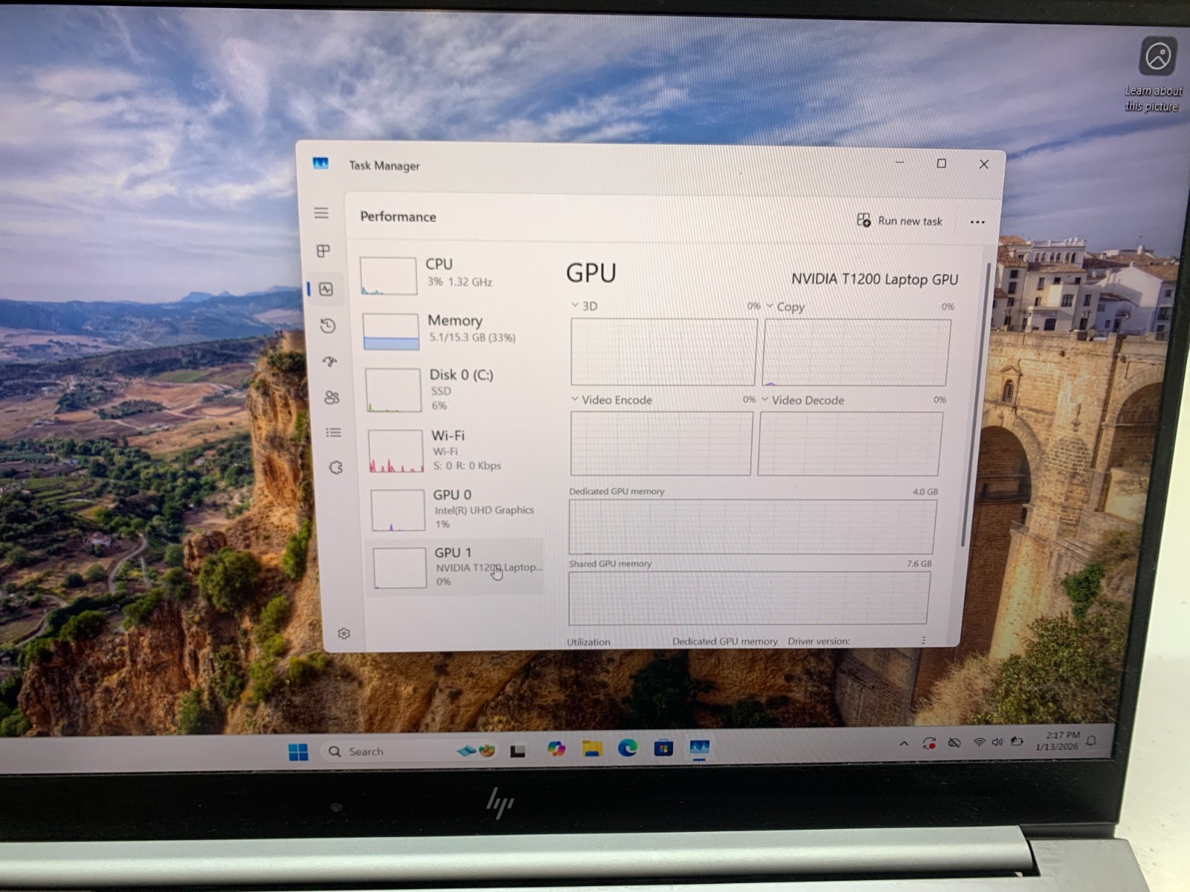This screenshot has width=1190, height=892.
Task: Open Microsoft Store from the taskbar
Action: tap(663, 748)
